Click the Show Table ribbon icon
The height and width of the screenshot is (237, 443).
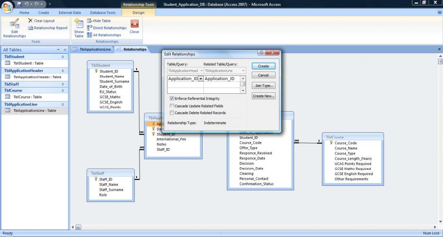tap(79, 28)
